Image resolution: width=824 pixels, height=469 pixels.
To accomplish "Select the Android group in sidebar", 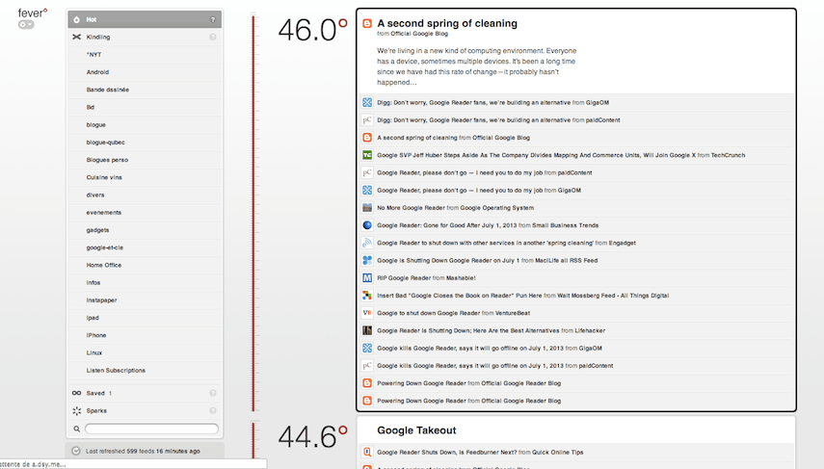I will click(x=97, y=72).
